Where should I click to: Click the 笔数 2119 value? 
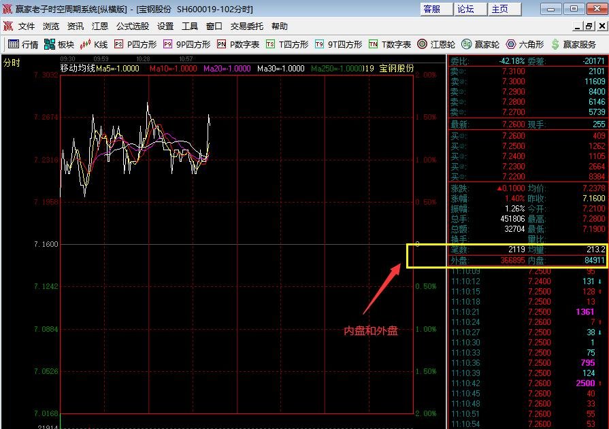[x=516, y=250]
